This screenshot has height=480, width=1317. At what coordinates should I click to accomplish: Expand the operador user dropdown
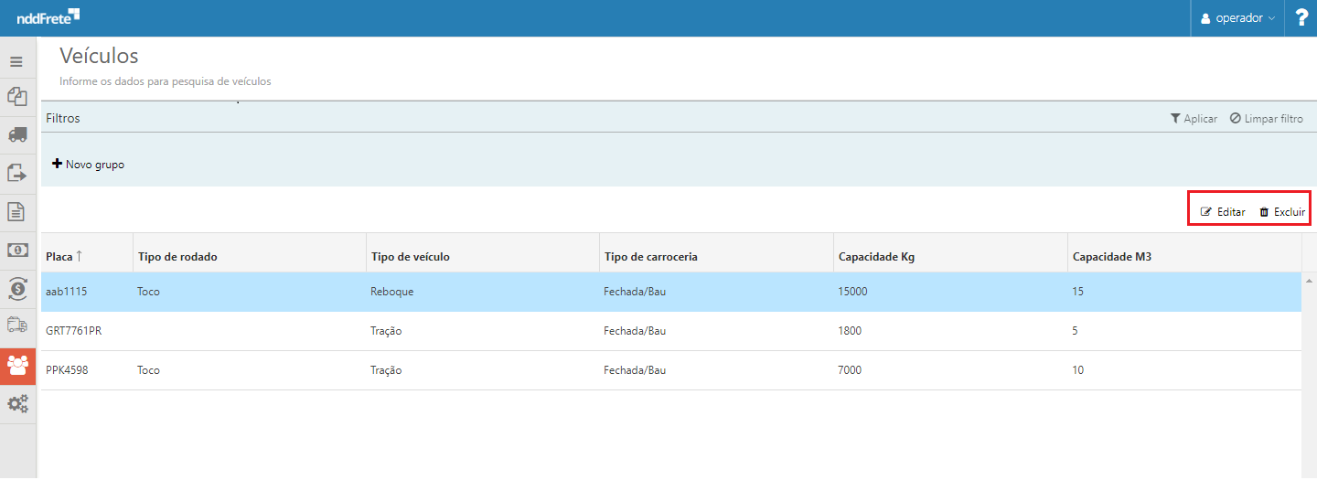tap(1237, 18)
